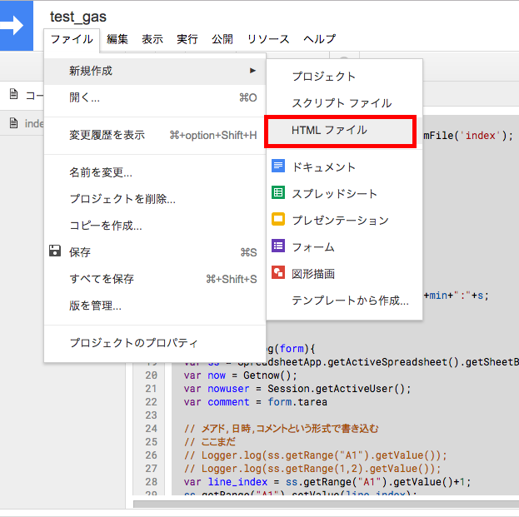Open the リソース menu
The height and width of the screenshot is (517, 519).
(x=268, y=39)
